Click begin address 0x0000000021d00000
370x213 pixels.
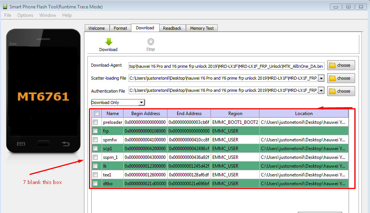(145, 184)
